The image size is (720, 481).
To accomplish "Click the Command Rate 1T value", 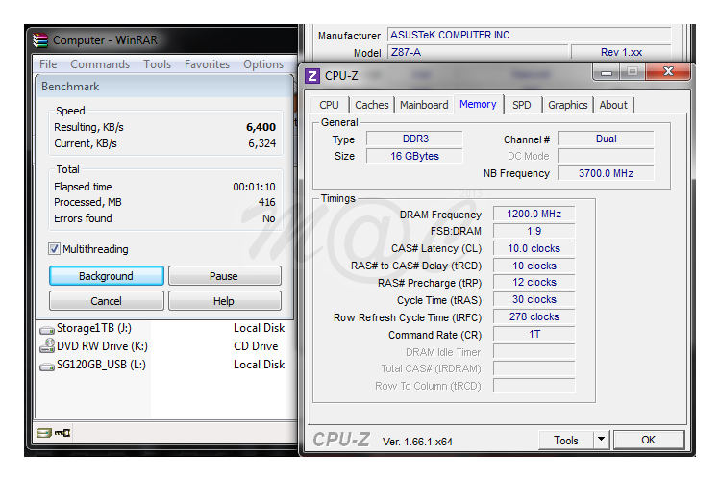I will (x=534, y=334).
